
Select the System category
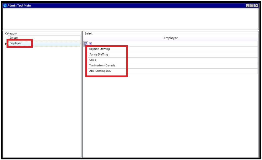pos(44,38)
